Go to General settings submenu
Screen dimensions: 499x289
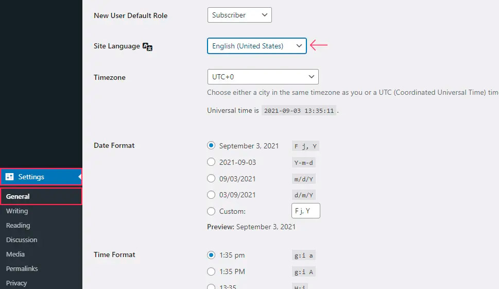(18, 196)
